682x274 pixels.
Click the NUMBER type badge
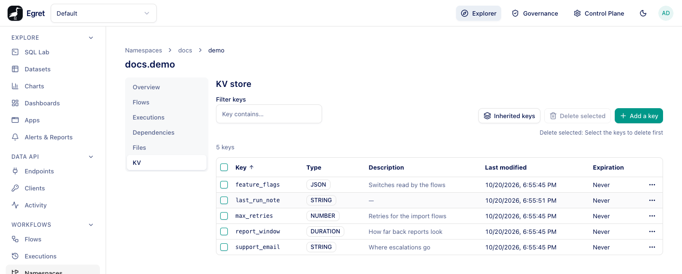coord(323,216)
